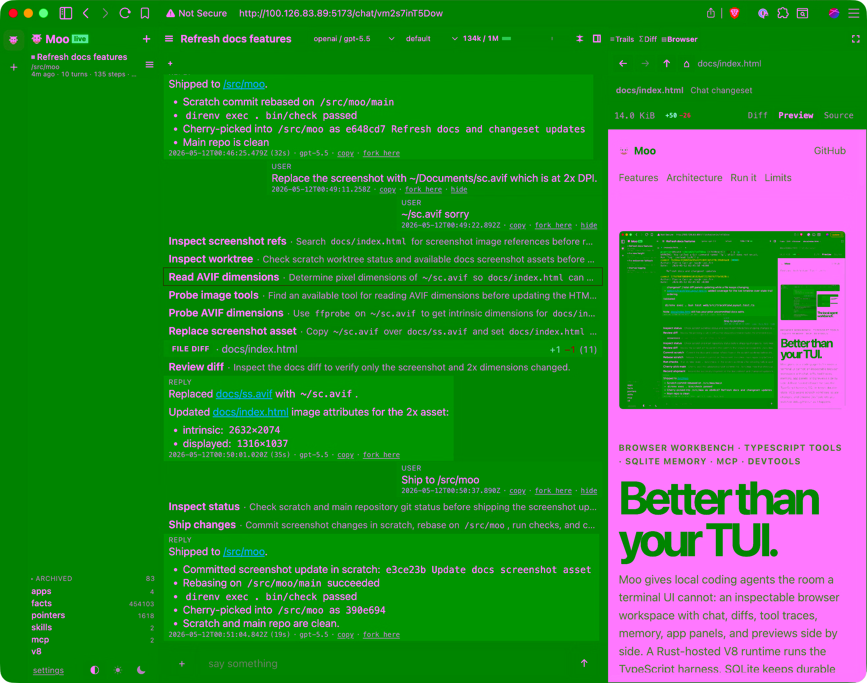Click the attach plus icon beside 'say something'

[182, 663]
